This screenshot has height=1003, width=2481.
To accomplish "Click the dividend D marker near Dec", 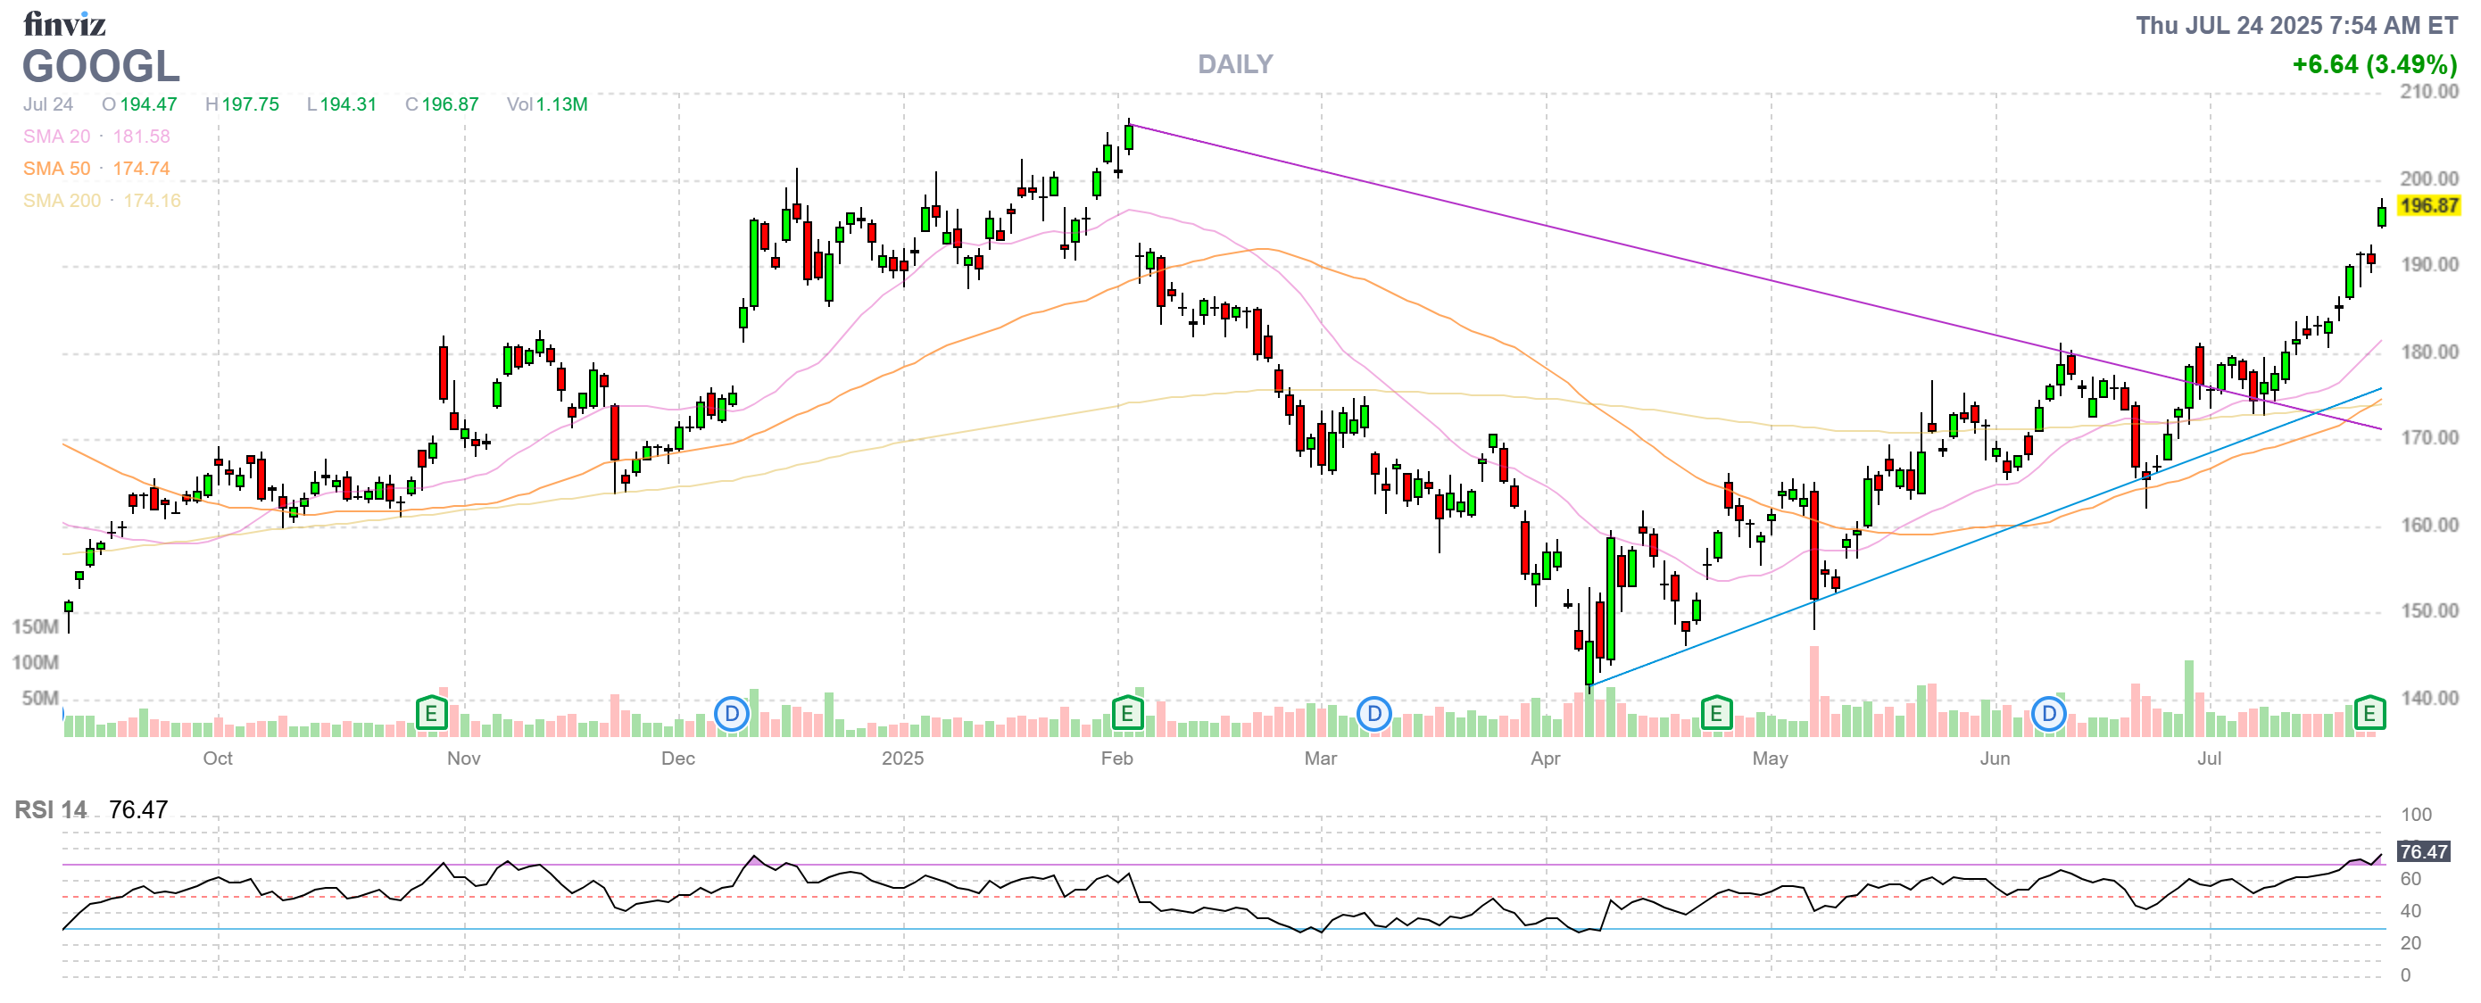I will 731,713.
